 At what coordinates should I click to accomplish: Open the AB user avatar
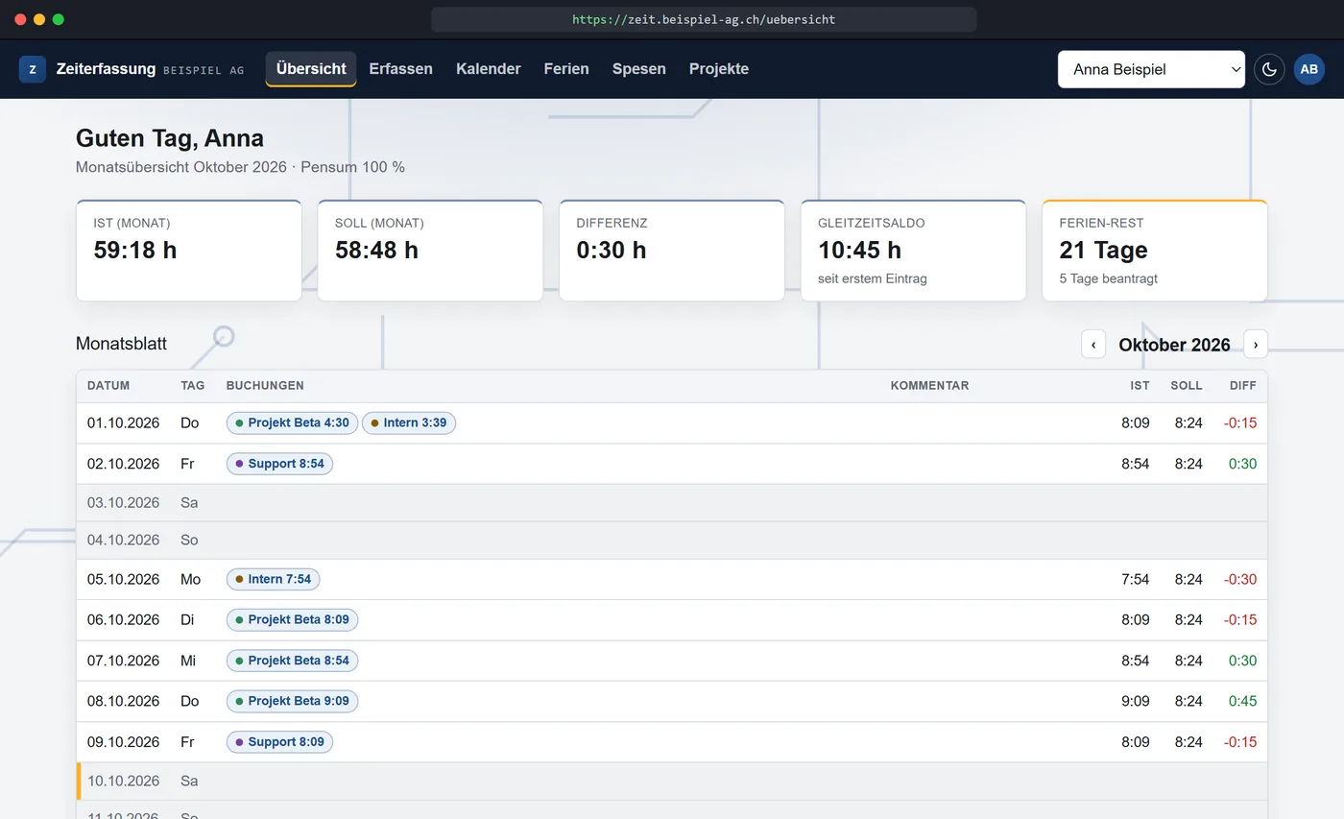point(1309,69)
